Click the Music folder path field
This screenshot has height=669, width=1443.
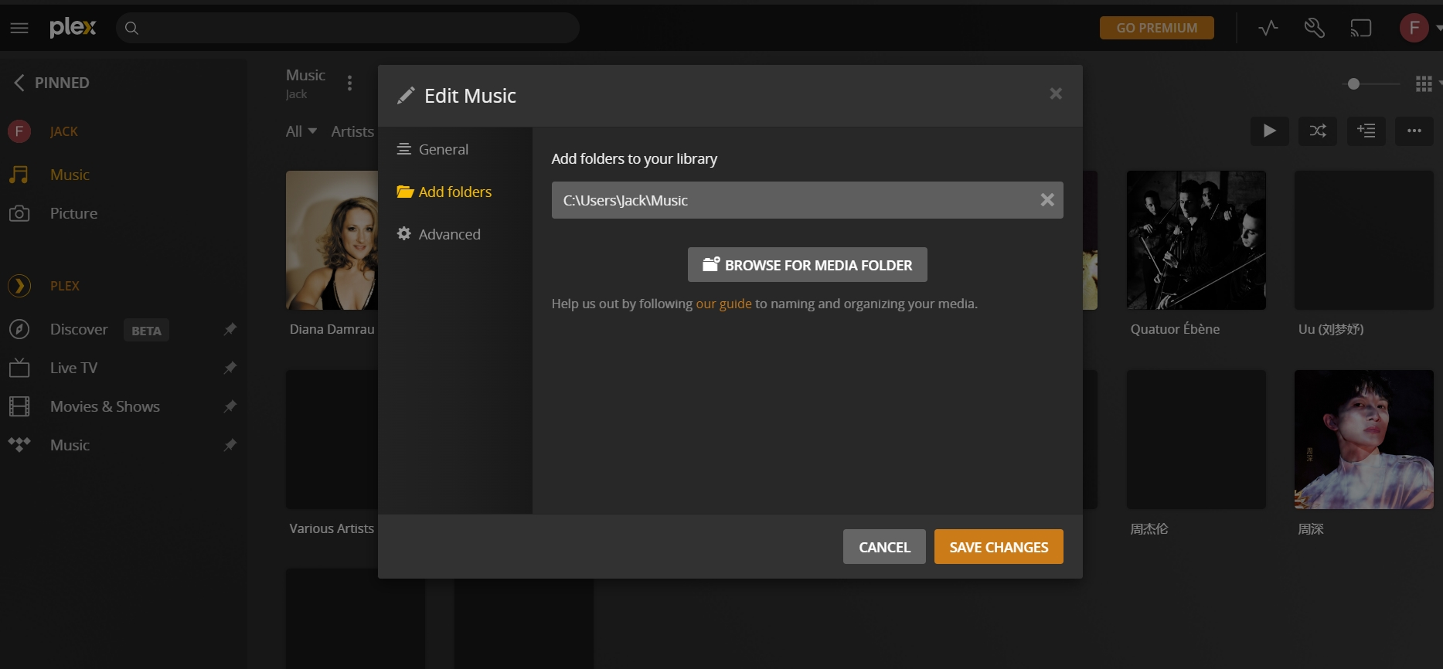807,200
